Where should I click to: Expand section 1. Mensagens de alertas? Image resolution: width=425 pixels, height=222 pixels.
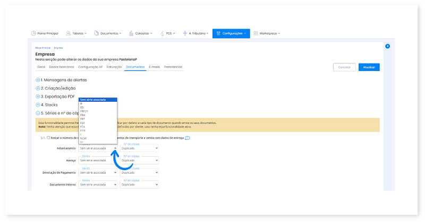(38, 80)
